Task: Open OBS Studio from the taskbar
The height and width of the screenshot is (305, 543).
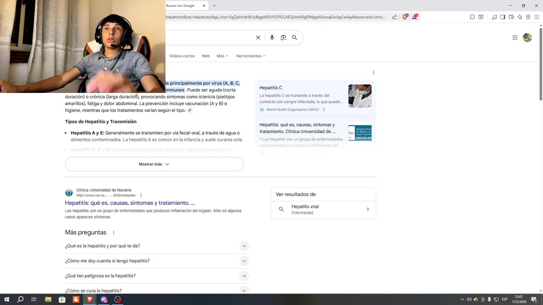Action: [118, 299]
